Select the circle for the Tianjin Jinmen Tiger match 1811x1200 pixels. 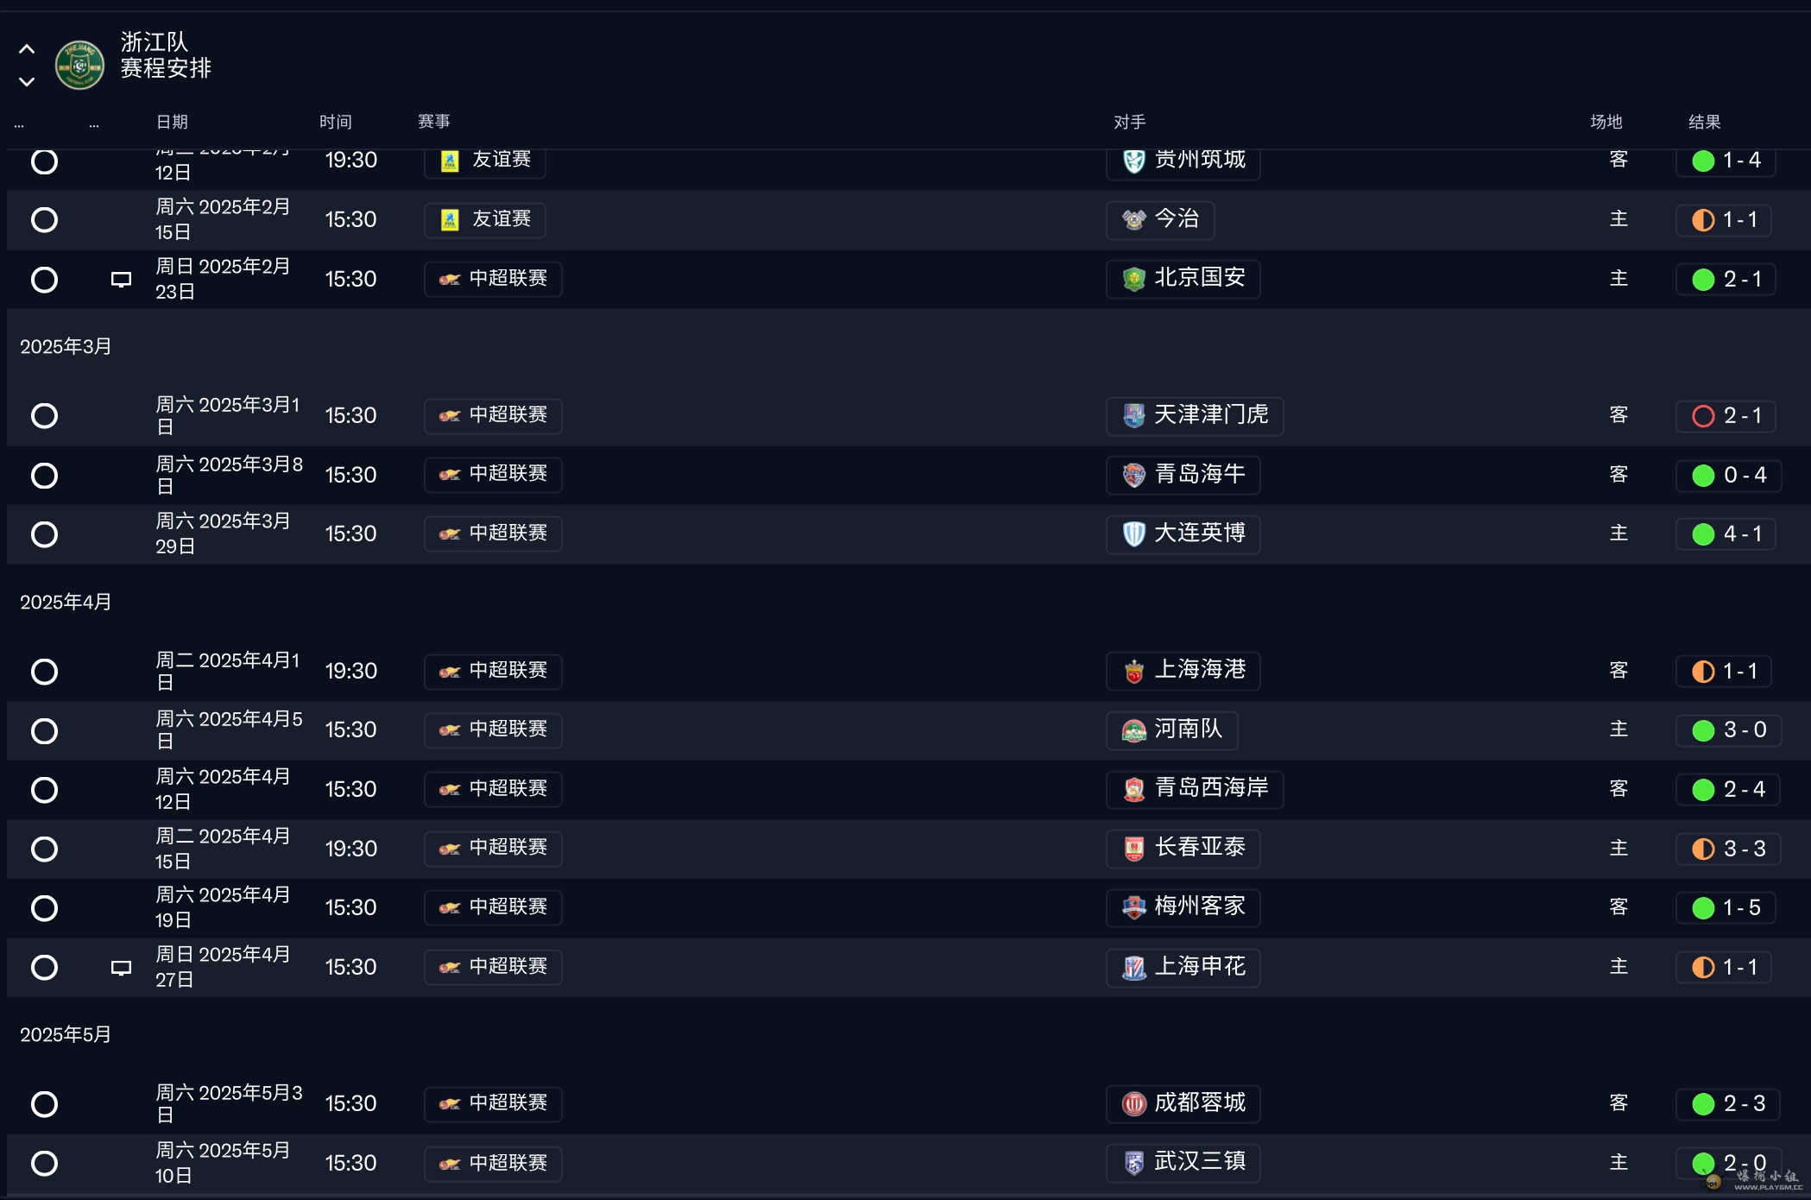(44, 416)
